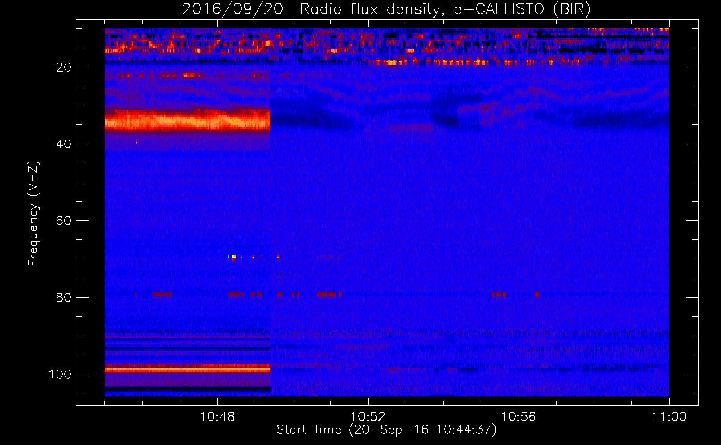This screenshot has height=445, width=721.
Task: Click the y-axis tick label '20'
Action: pos(64,67)
